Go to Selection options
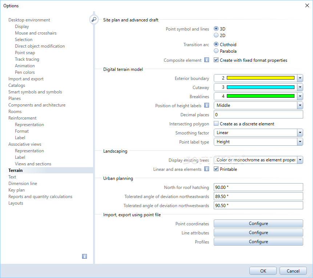The height and width of the screenshot is (278, 313). click(24, 40)
